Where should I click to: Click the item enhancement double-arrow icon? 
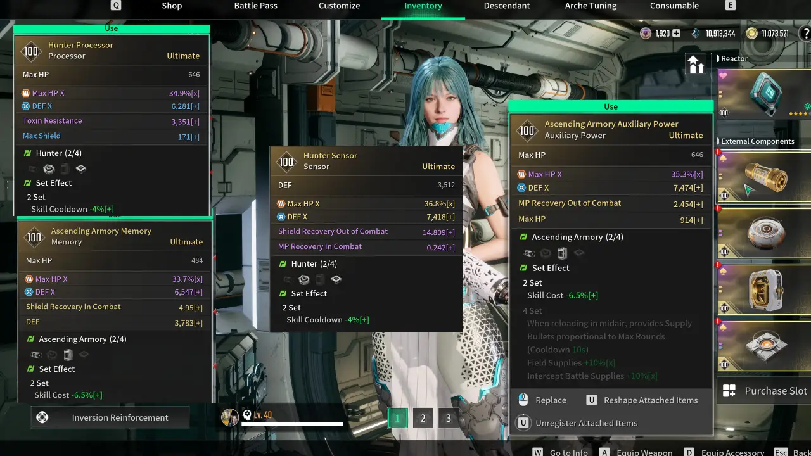[695, 64]
